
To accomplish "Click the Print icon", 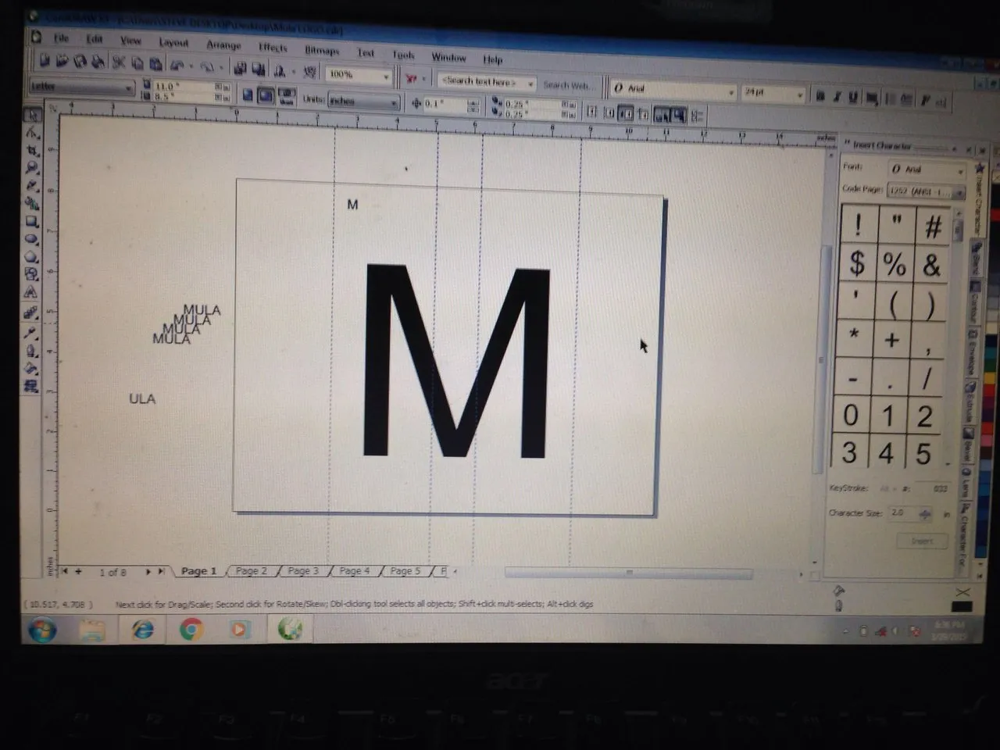I will pos(98,62).
